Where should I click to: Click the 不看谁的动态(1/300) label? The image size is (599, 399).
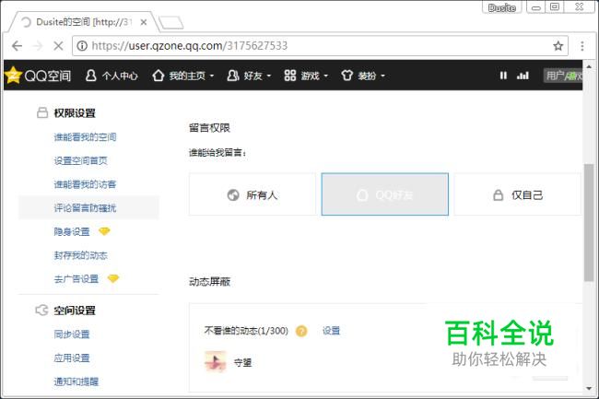point(246,331)
